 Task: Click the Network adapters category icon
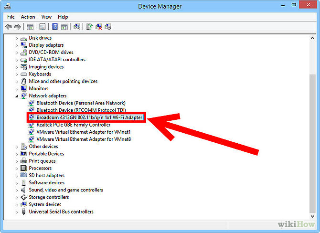(24, 96)
